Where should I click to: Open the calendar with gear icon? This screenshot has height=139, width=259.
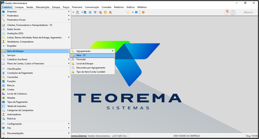(100, 12)
